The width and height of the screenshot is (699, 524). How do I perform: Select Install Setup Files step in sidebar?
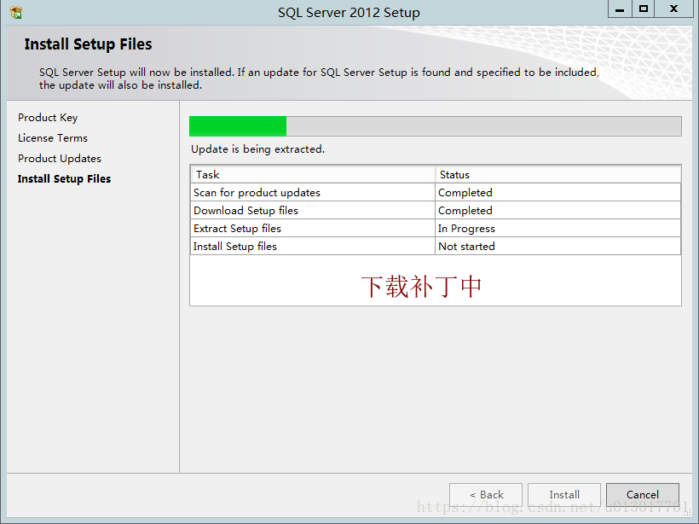[x=64, y=179]
